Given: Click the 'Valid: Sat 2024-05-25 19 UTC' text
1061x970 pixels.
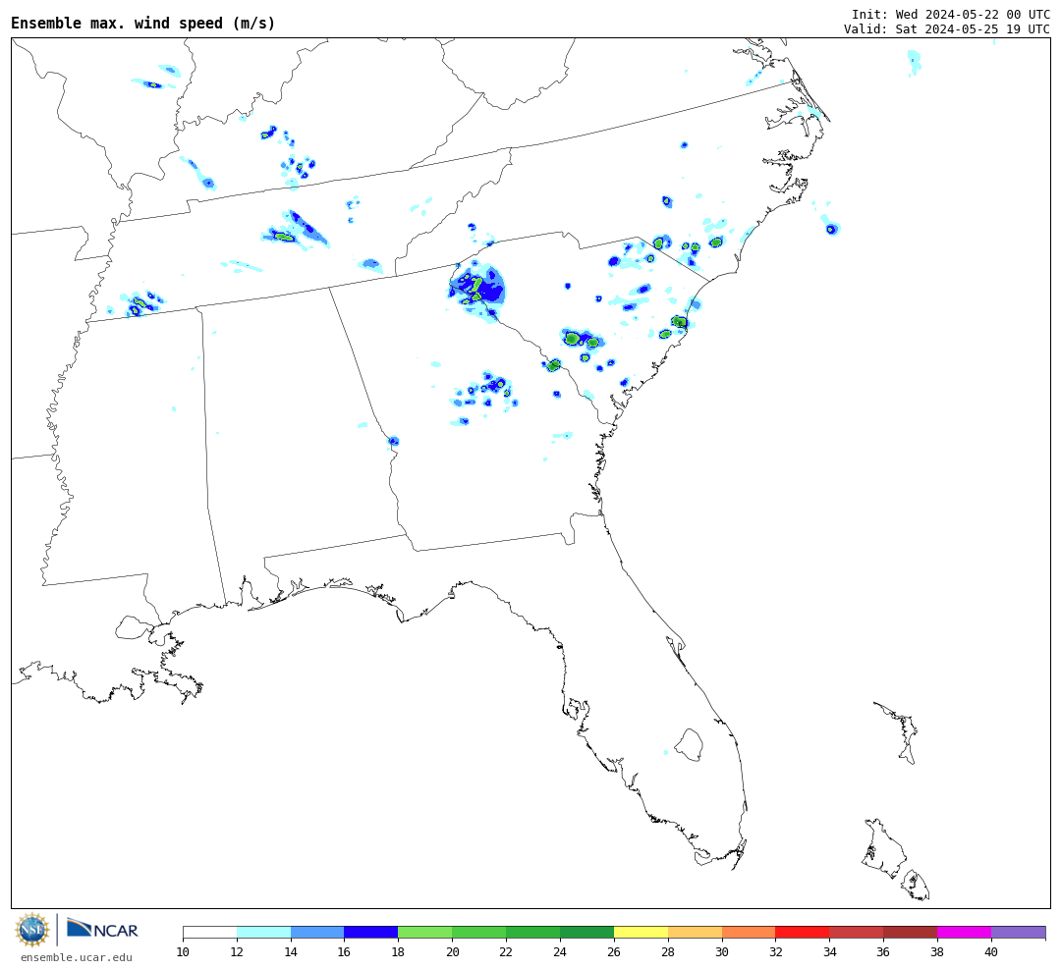Looking at the screenshot, I should 947,29.
